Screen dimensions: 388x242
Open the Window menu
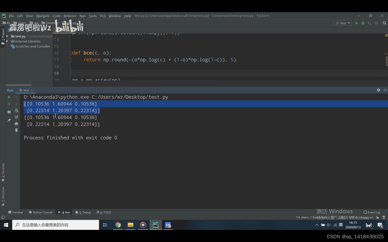tap(115, 16)
